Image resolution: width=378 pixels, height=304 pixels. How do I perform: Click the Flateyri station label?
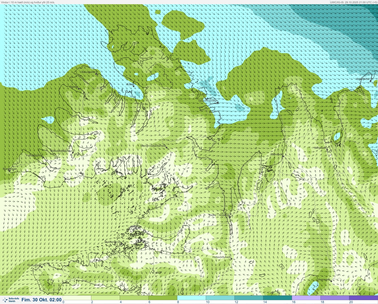[74, 87]
